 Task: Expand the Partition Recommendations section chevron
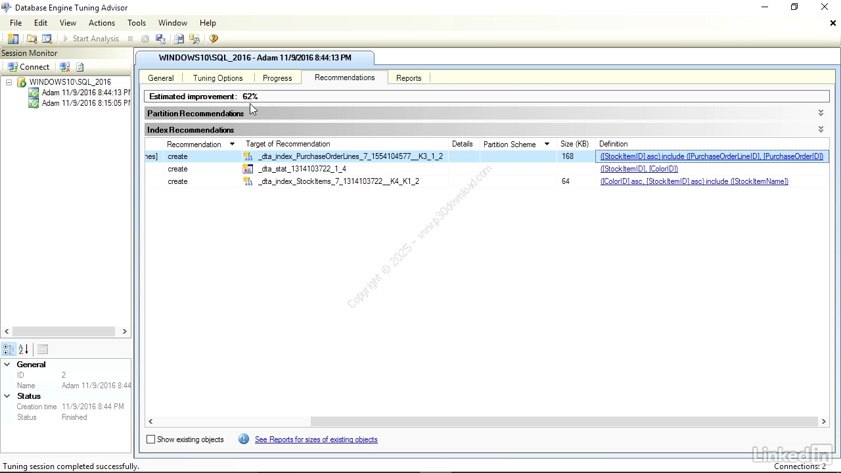click(821, 113)
